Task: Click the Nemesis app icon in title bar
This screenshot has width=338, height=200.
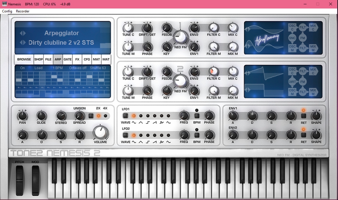Action: pos(4,4)
